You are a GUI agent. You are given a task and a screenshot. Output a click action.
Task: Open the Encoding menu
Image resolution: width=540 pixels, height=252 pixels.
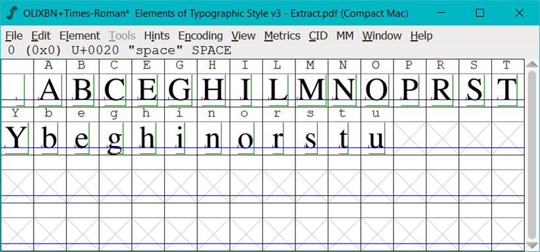click(x=200, y=36)
